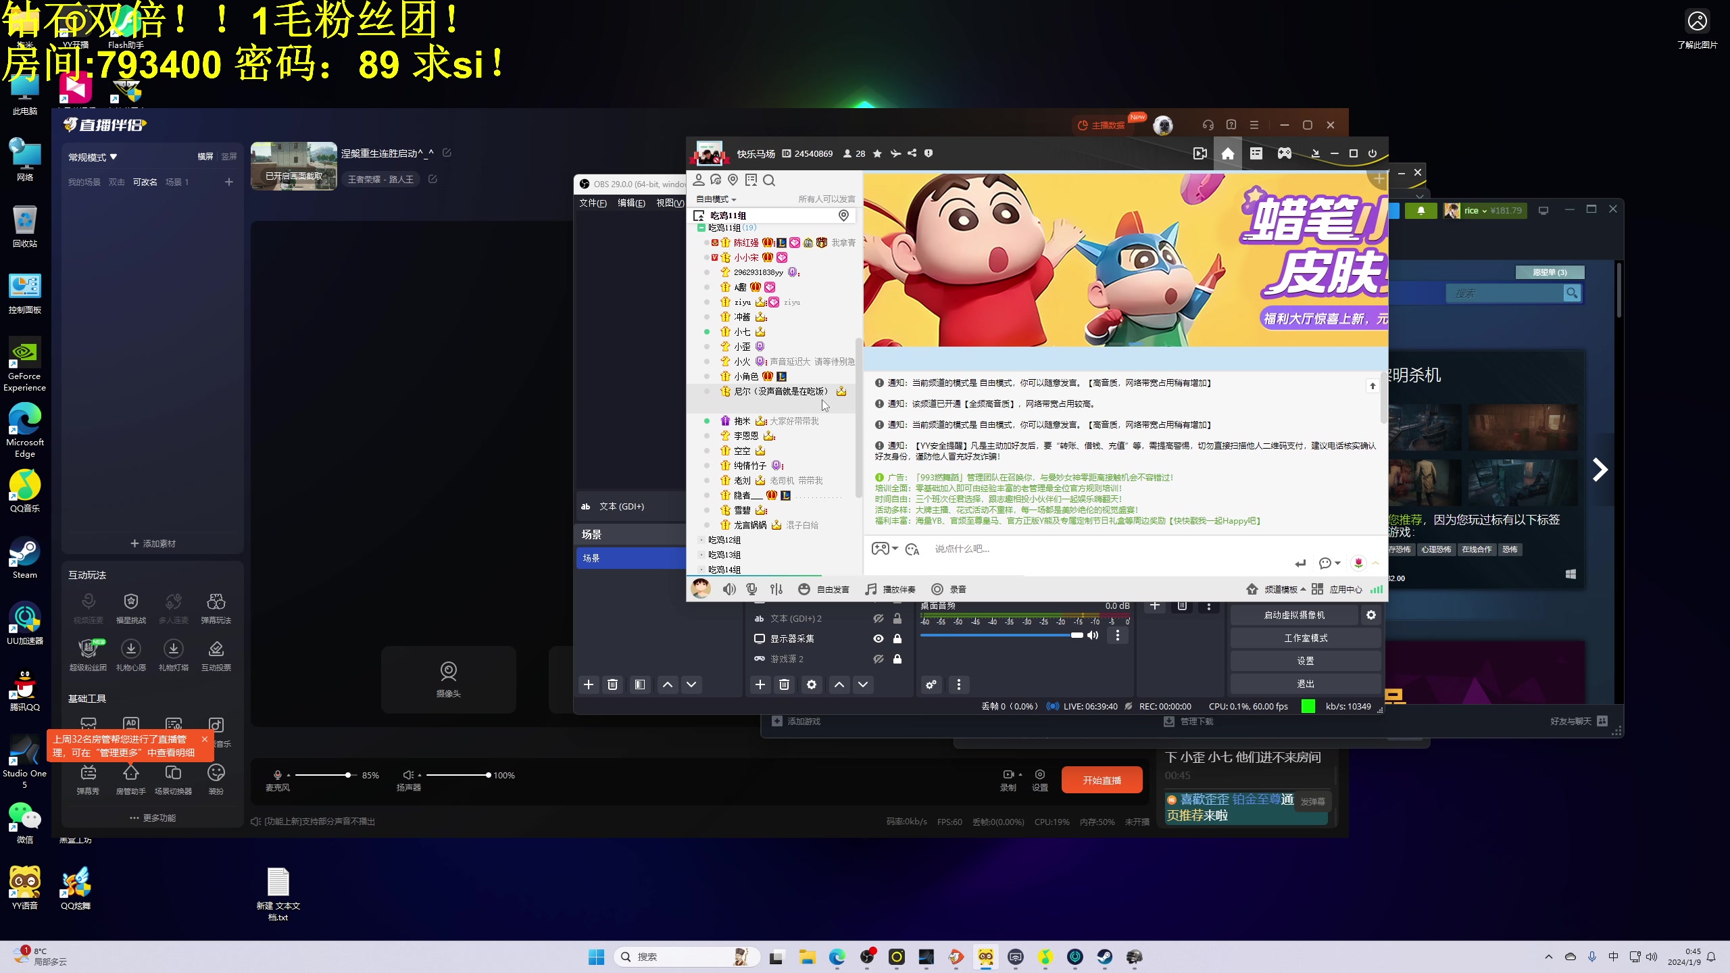Favorite the YY channel with star icon
The image size is (1730, 973).
[x=877, y=153]
